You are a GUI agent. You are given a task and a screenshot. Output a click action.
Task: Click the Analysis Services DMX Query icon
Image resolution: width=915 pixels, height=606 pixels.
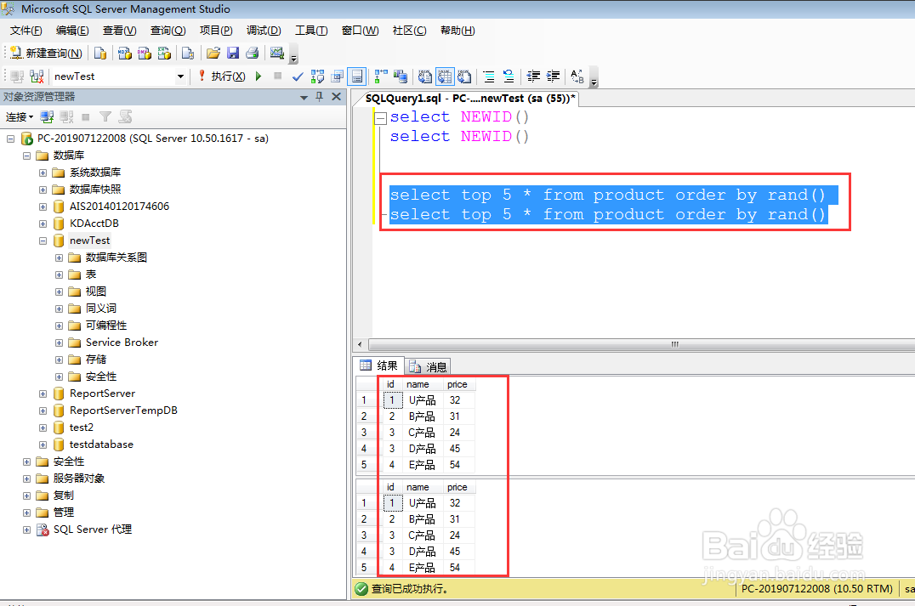tap(144, 53)
